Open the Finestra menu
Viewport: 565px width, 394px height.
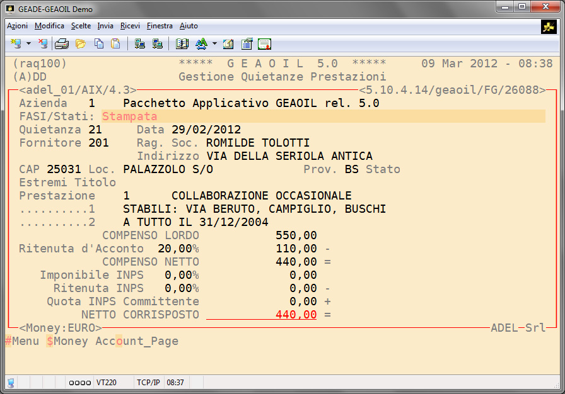click(x=160, y=26)
